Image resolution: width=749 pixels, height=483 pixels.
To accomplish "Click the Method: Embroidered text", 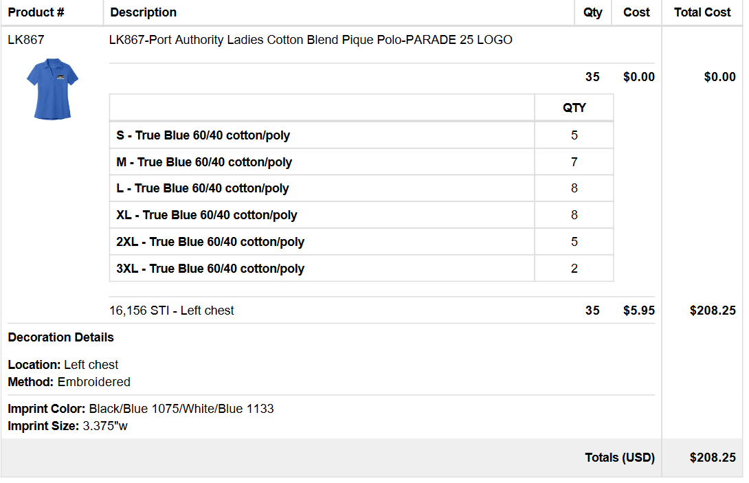I will [69, 382].
